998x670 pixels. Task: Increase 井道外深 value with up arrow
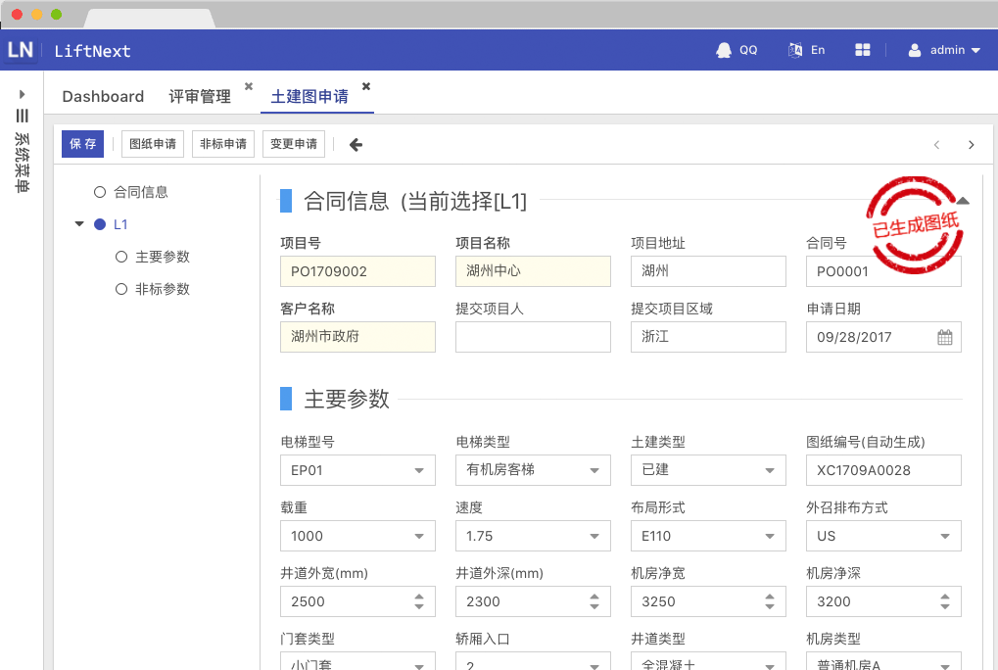594,597
